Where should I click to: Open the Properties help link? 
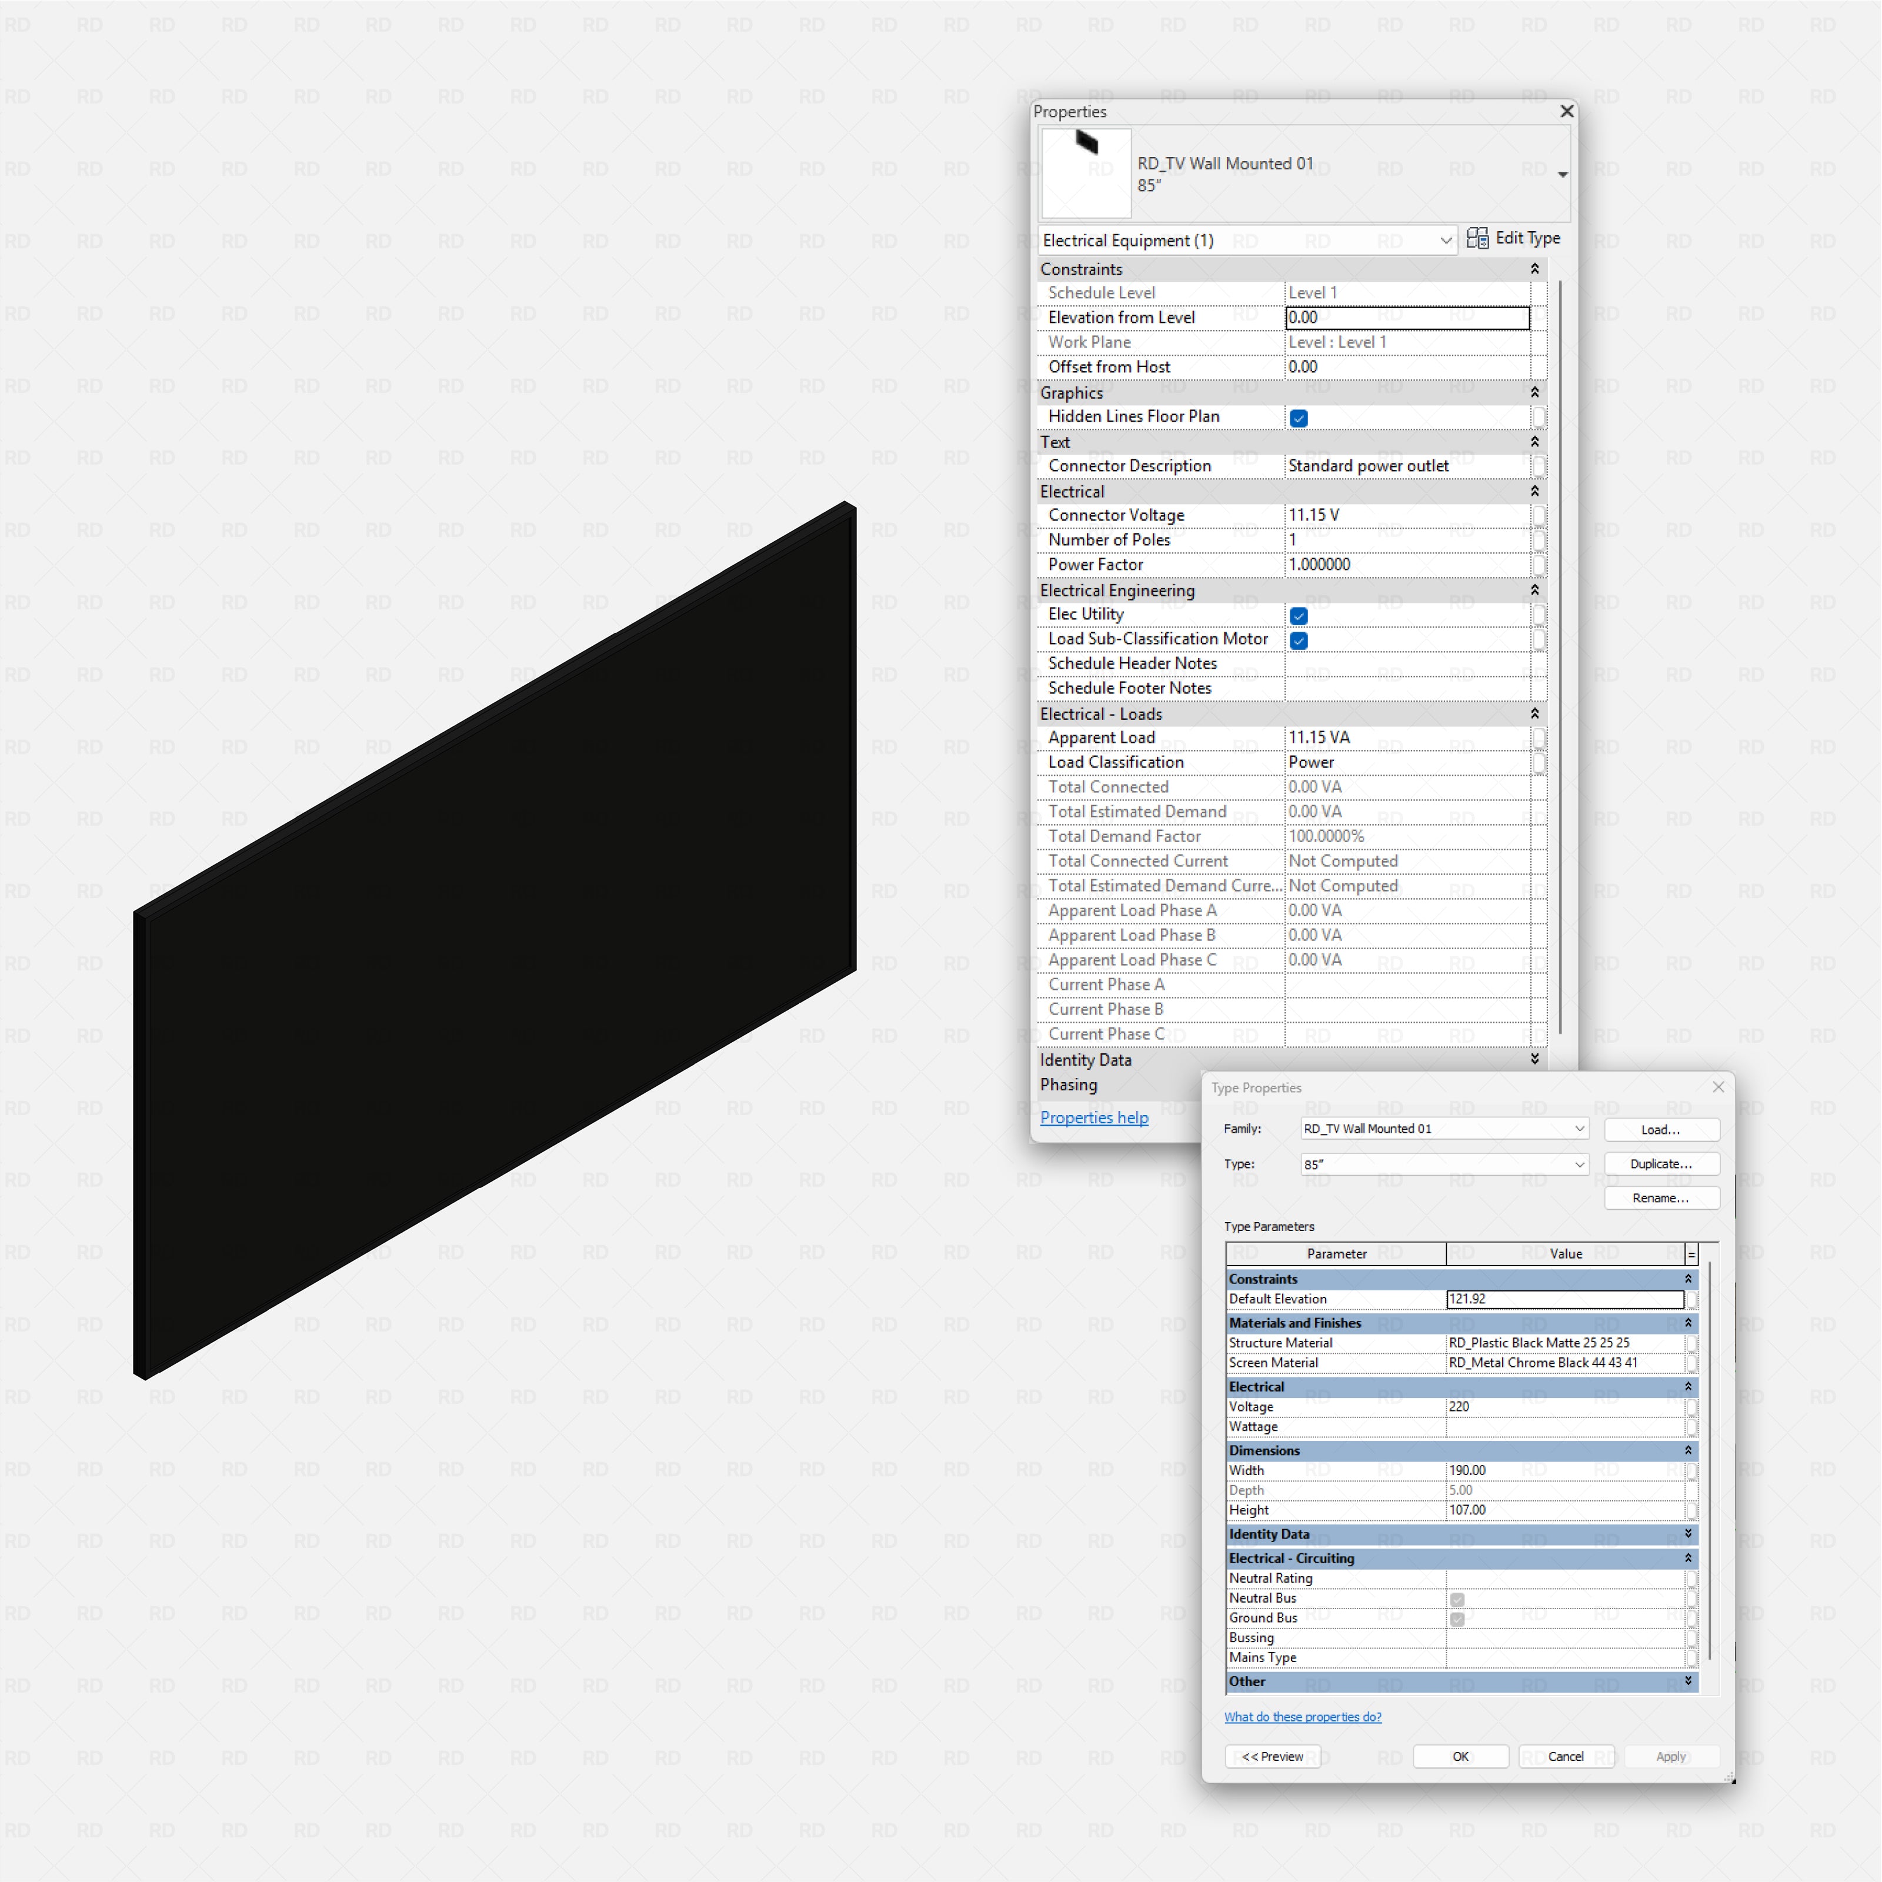[1094, 1117]
